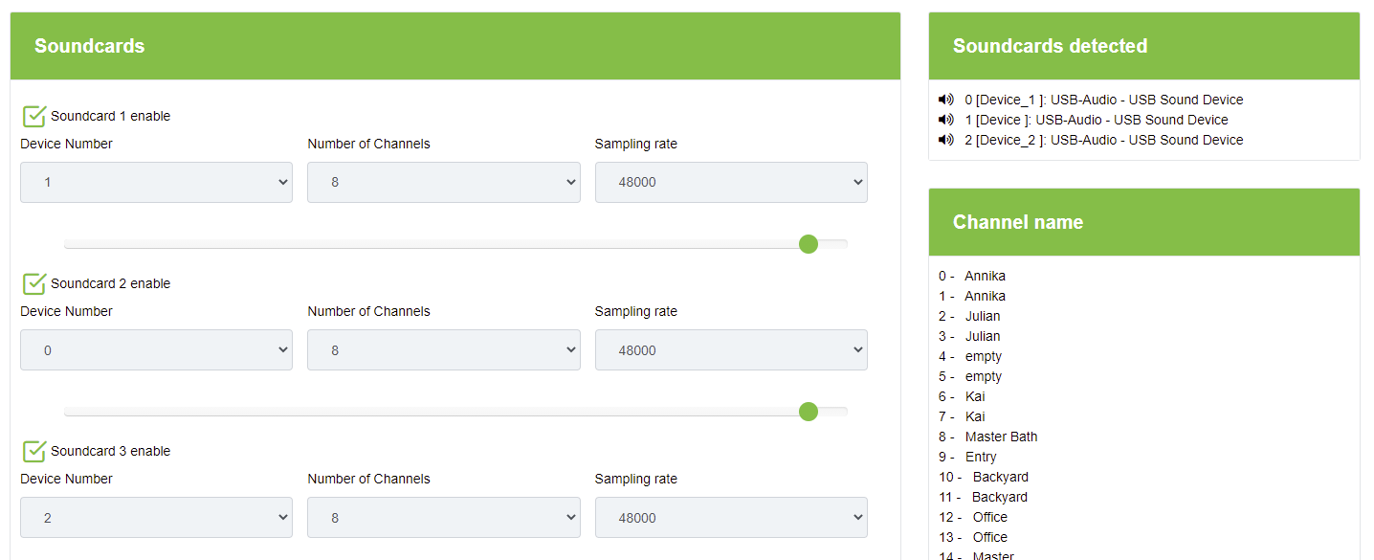This screenshot has height=560, width=1374.
Task: Click speaker icon next to 1 [Device ] entry
Action: point(946,120)
